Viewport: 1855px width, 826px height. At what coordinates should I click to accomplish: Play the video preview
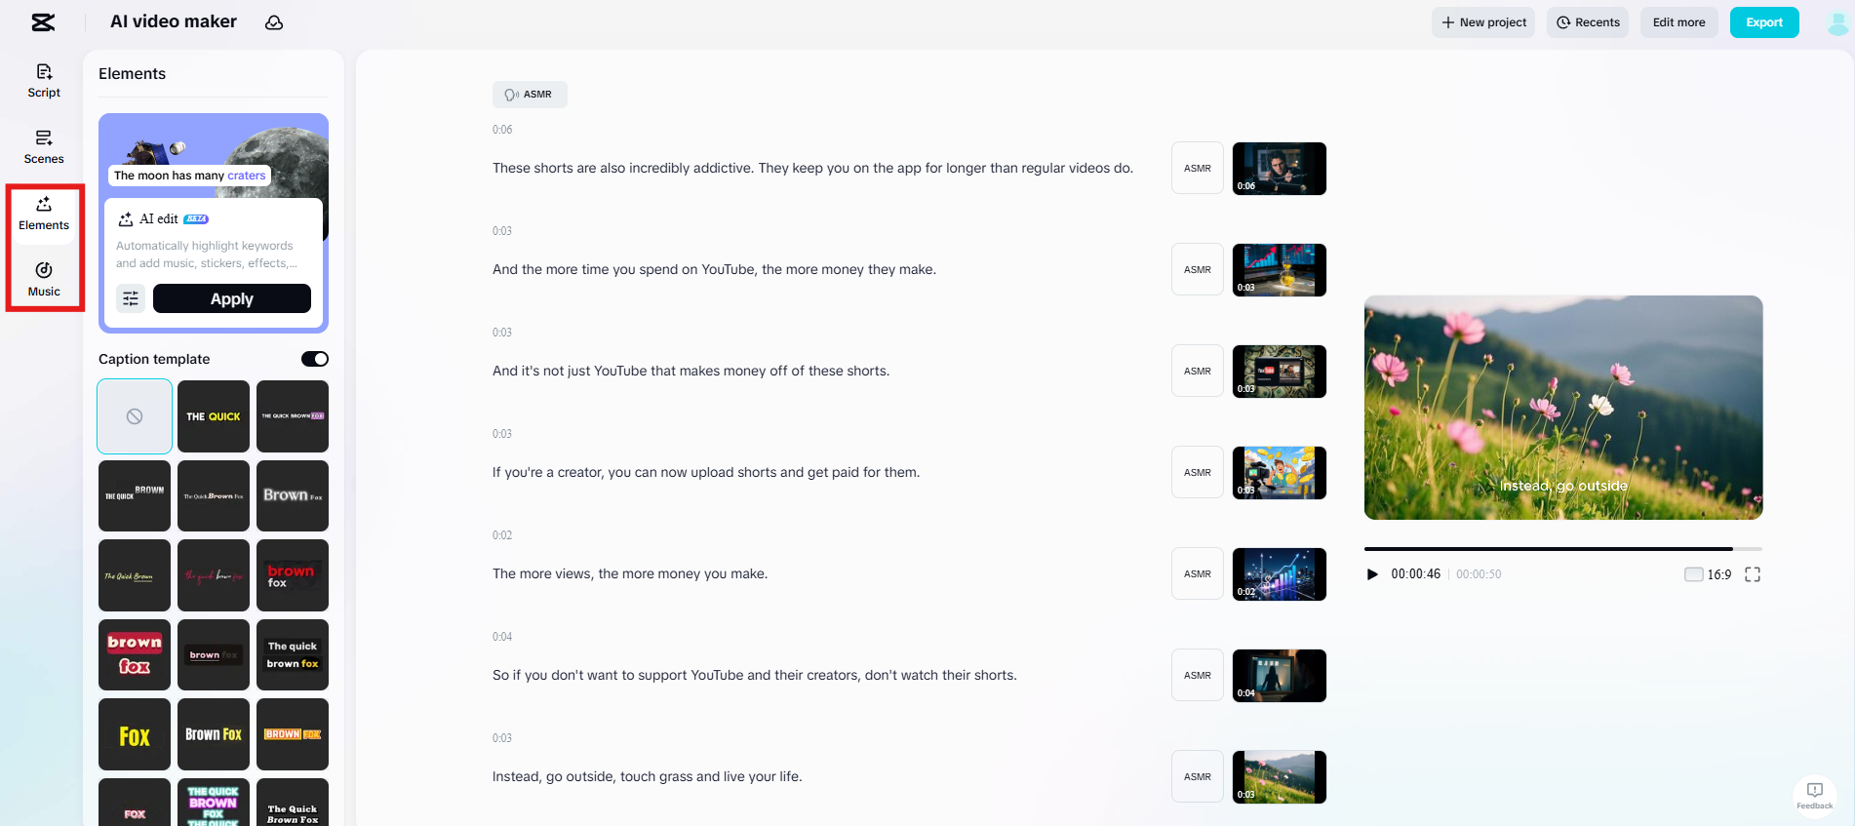(1372, 574)
